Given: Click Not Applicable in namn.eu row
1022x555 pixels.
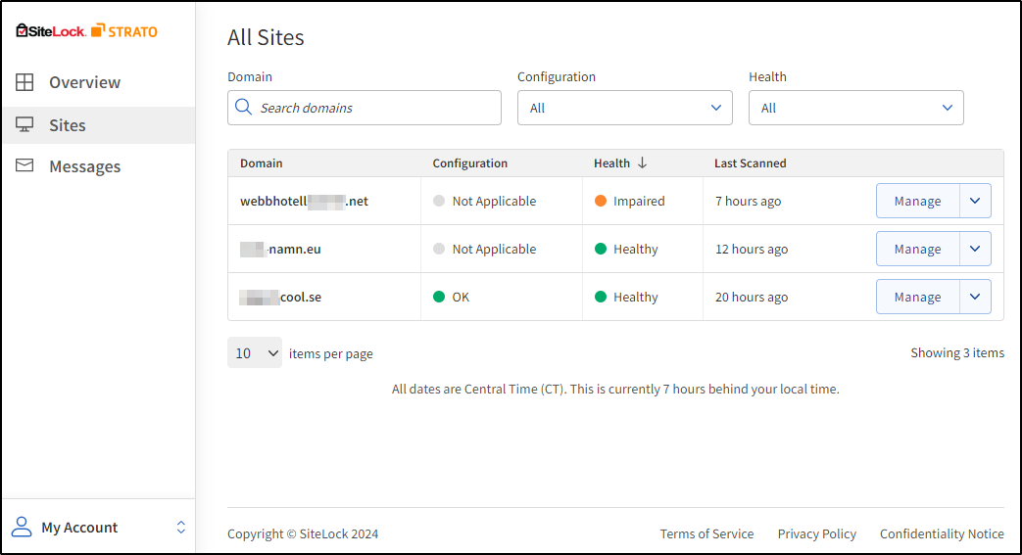Looking at the screenshot, I should coord(494,249).
